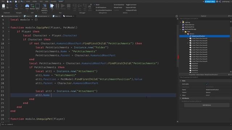
Task: Fold the EquipPet function at line 6
Action: [x=9, y=27]
